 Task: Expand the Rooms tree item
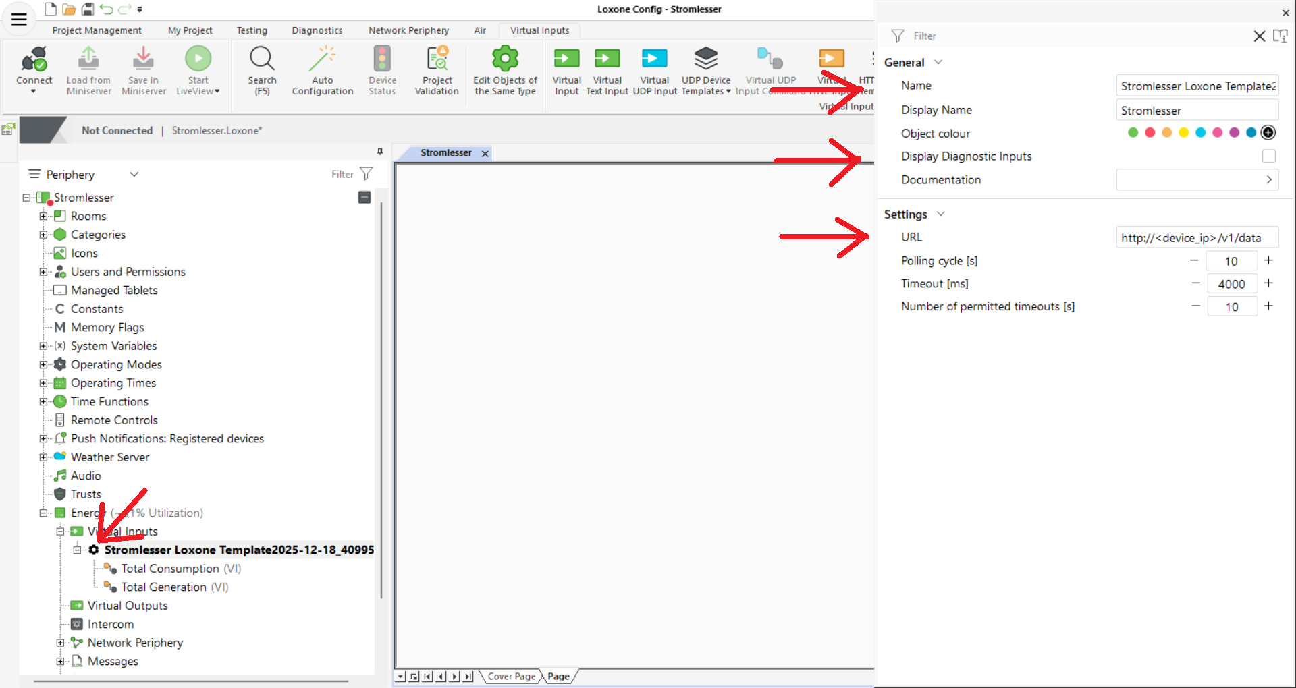point(43,216)
